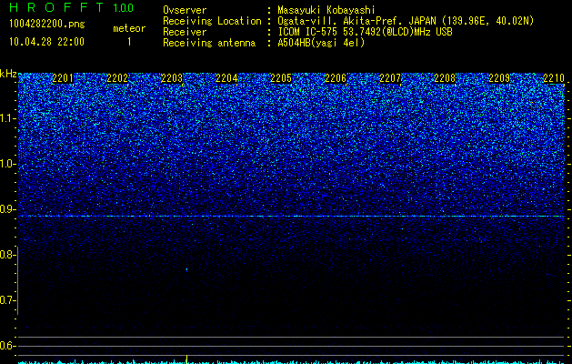Click the 2208 time marker
Screen dimensions: 572x364
point(445,78)
